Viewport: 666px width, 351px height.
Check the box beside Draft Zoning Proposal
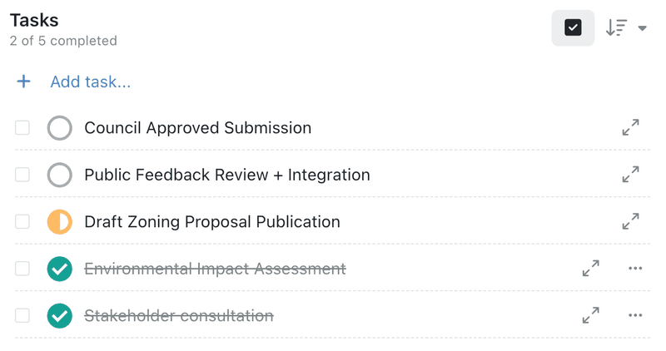22,222
